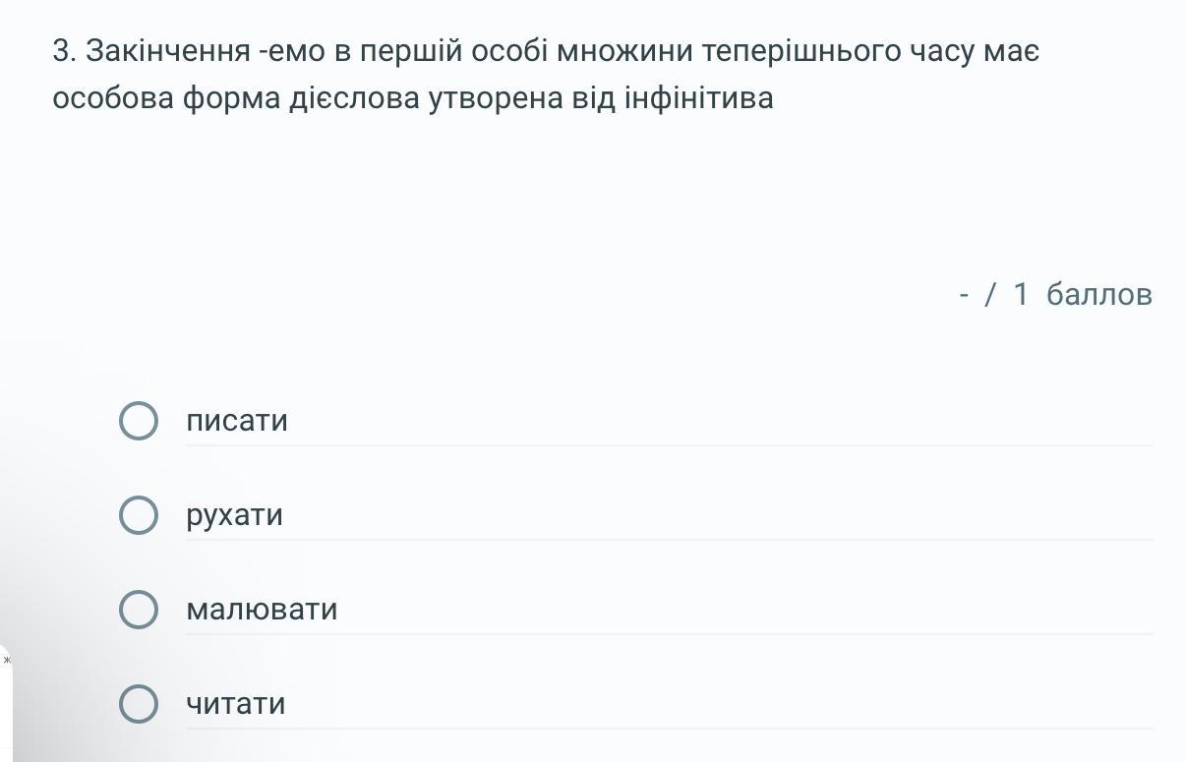The height and width of the screenshot is (762, 1185).
Task: Click the underline beneath the рухати option
Action: 669,540
